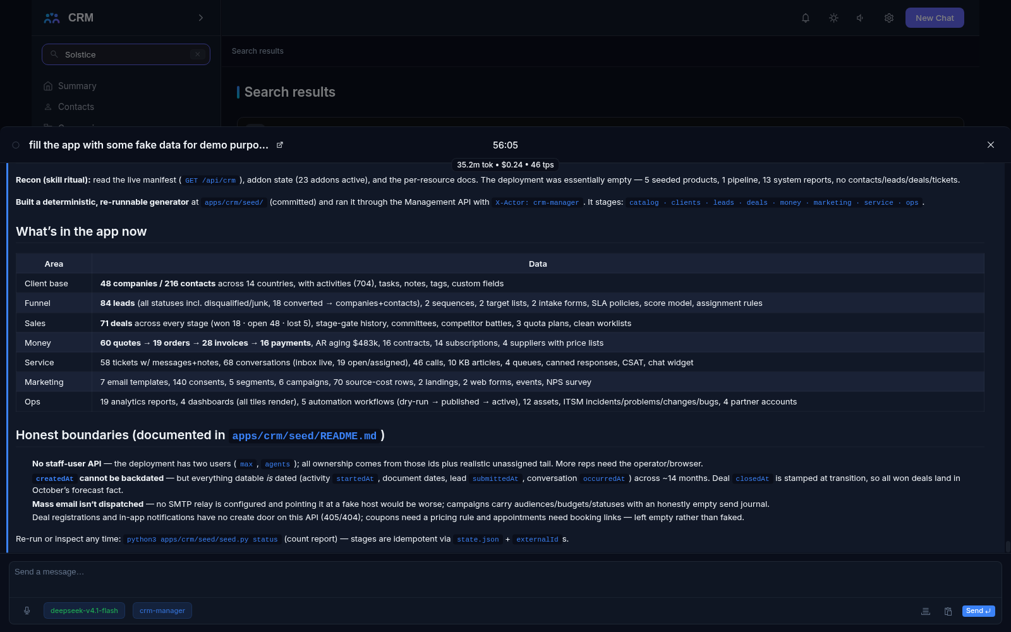Select the Money row label
The image size is (1011, 632).
click(x=37, y=343)
